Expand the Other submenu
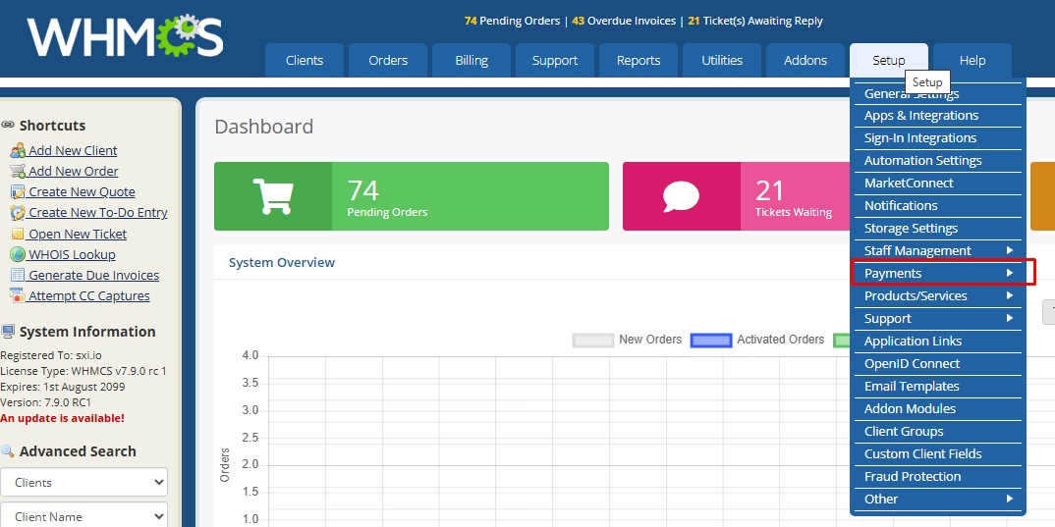Screen dimensions: 1055x527 (939, 499)
